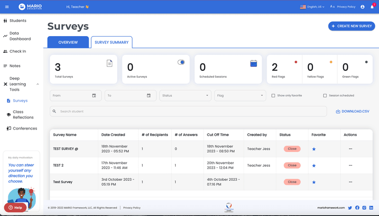This screenshot has height=216, width=379.
Task: Click the favorite star for Test Survey
Action: point(314,182)
